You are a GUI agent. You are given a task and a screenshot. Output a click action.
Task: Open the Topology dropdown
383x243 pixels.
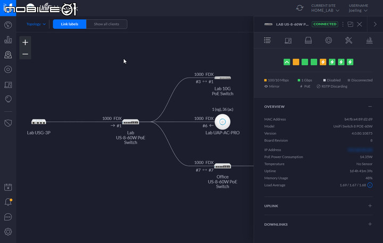click(36, 24)
